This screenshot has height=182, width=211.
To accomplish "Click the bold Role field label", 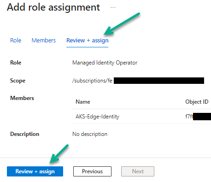I will (x=16, y=63).
